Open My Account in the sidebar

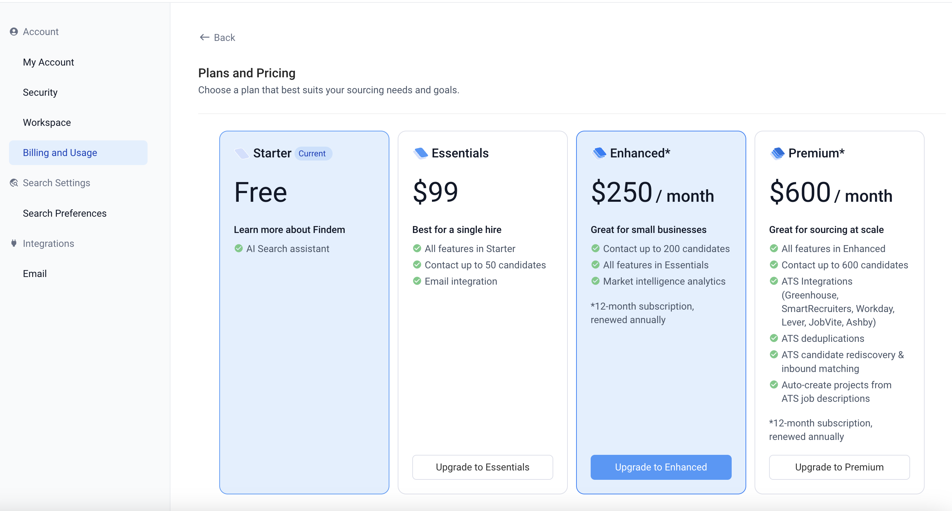point(49,62)
